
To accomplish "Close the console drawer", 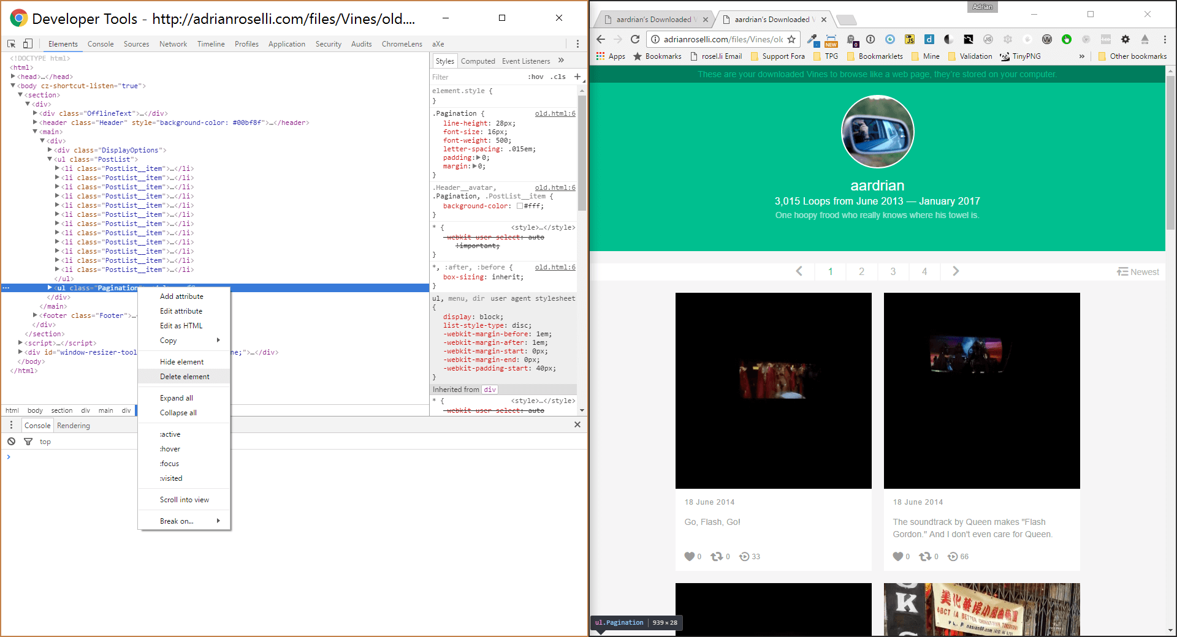I will click(577, 424).
